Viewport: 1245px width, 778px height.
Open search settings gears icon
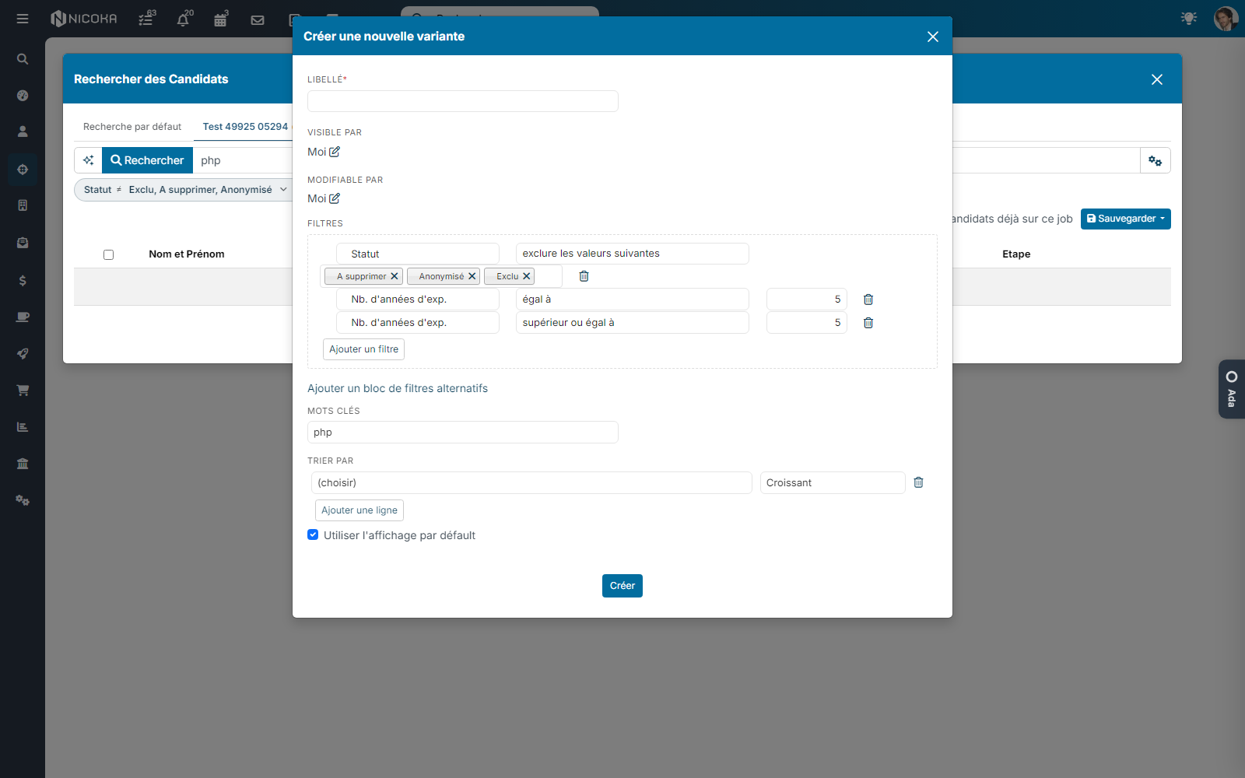(1155, 160)
